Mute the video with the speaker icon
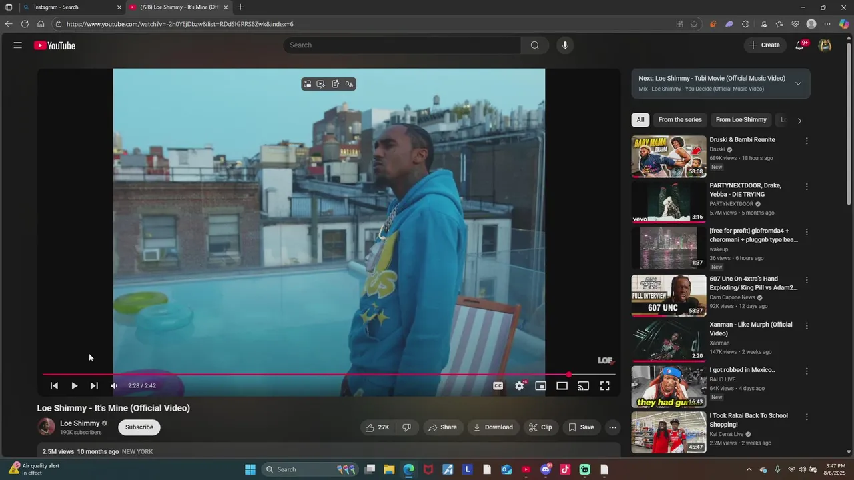854x480 pixels. (114, 385)
